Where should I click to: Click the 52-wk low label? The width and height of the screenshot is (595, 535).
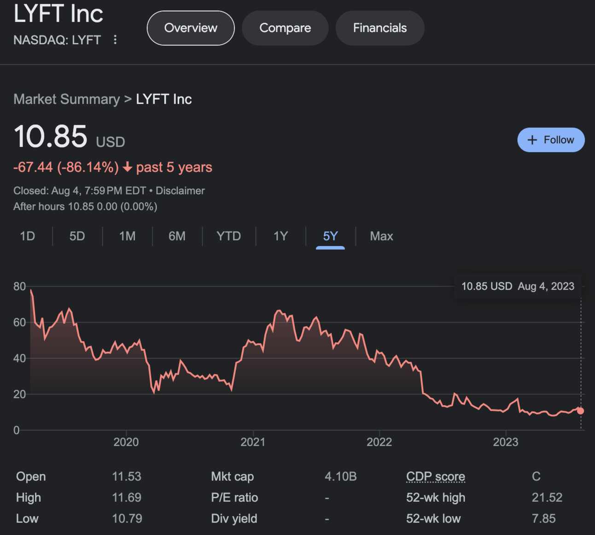point(433,518)
